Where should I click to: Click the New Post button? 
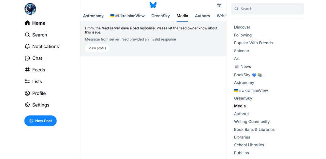point(40,121)
